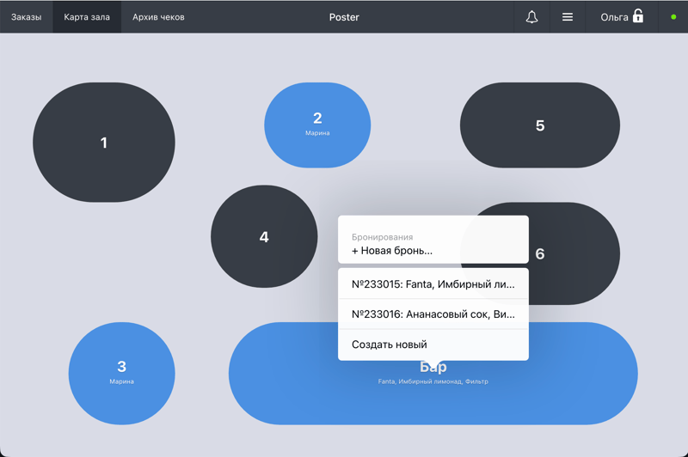Click the green connection status dot
Screen dimensions: 688x457
click(x=673, y=17)
